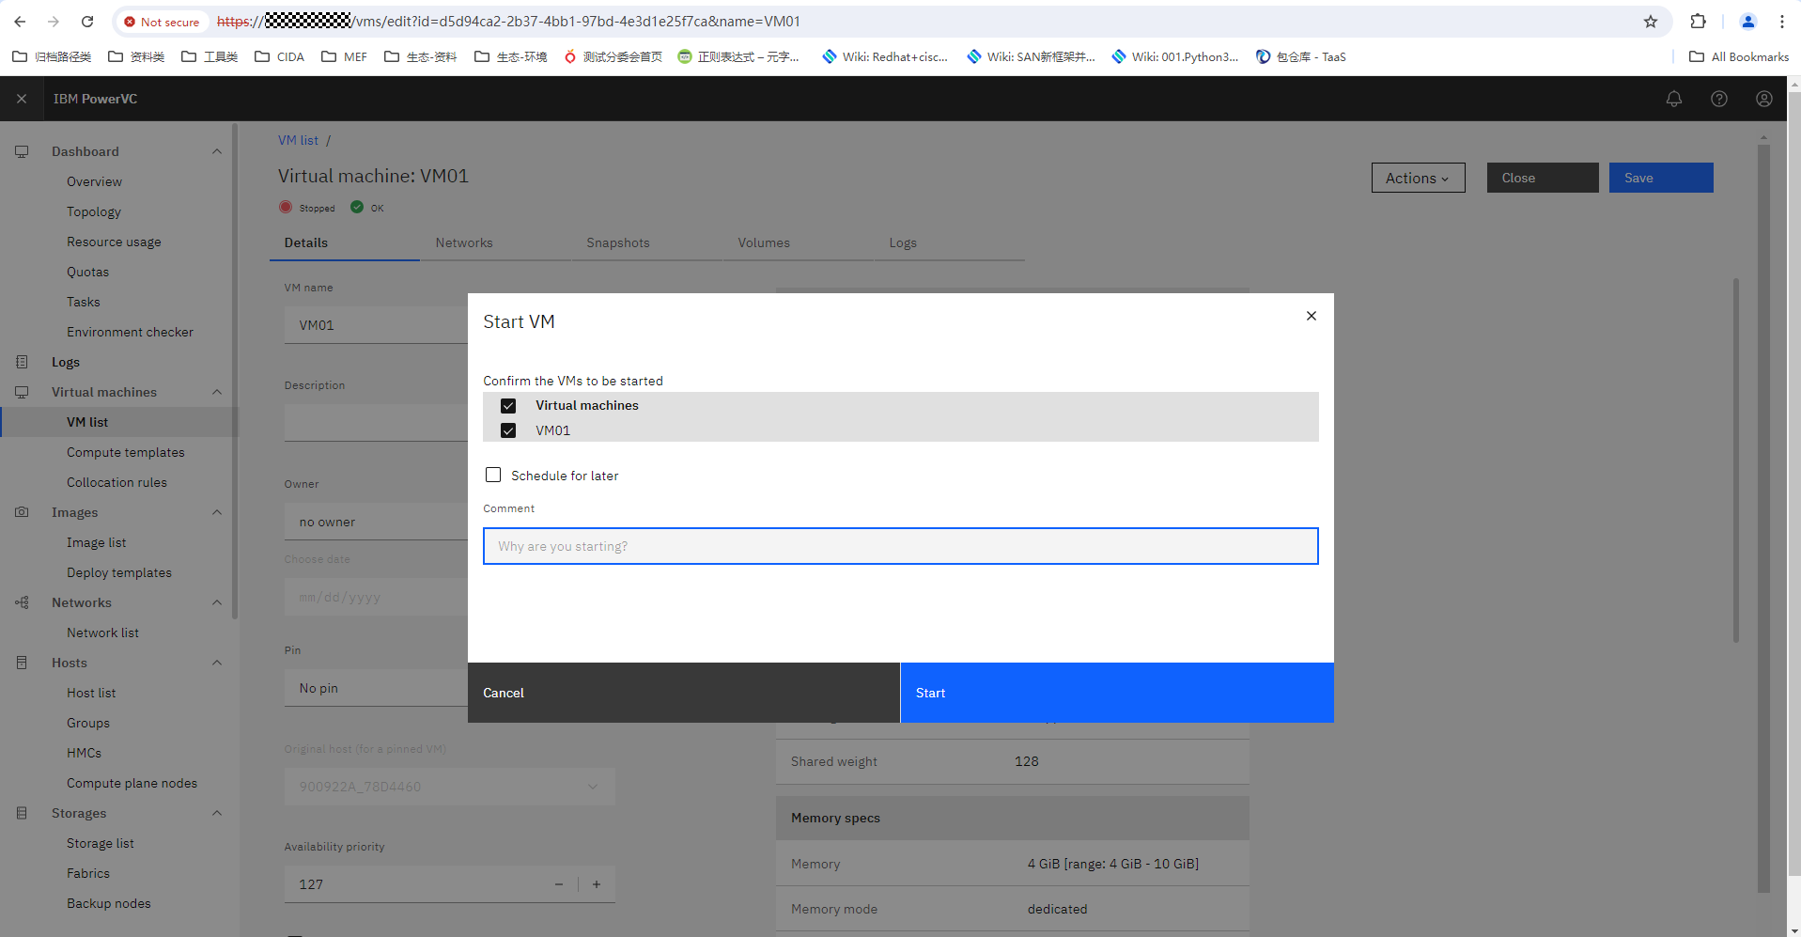Click the Hosts sidebar icon

point(22,663)
